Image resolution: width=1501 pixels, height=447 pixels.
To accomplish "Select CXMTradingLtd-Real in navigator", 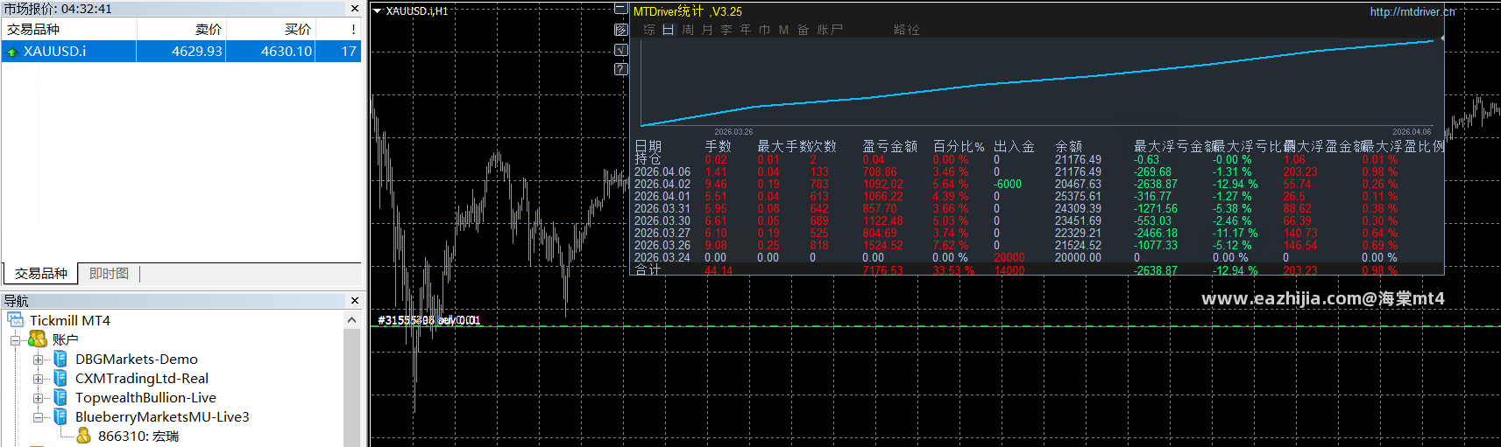I will (142, 378).
